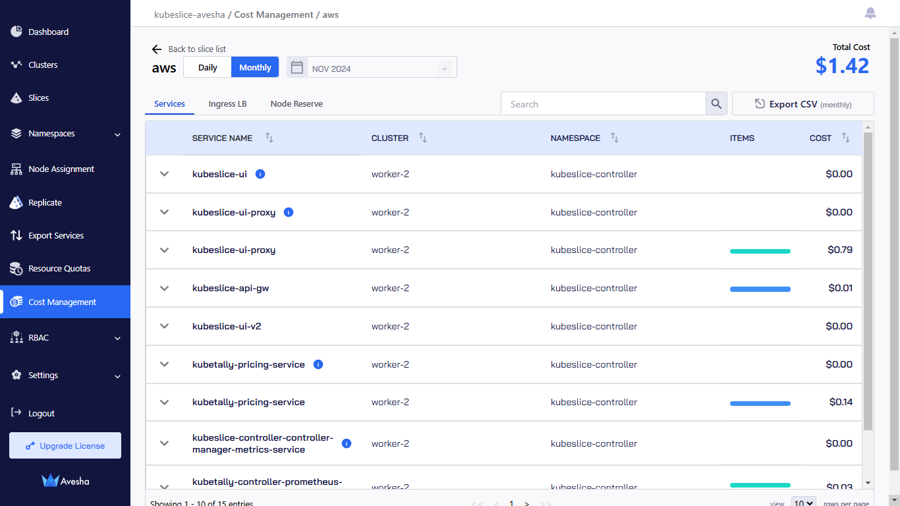900x506 pixels.
Task: Sort by the Namespace column arrows
Action: 615,138
